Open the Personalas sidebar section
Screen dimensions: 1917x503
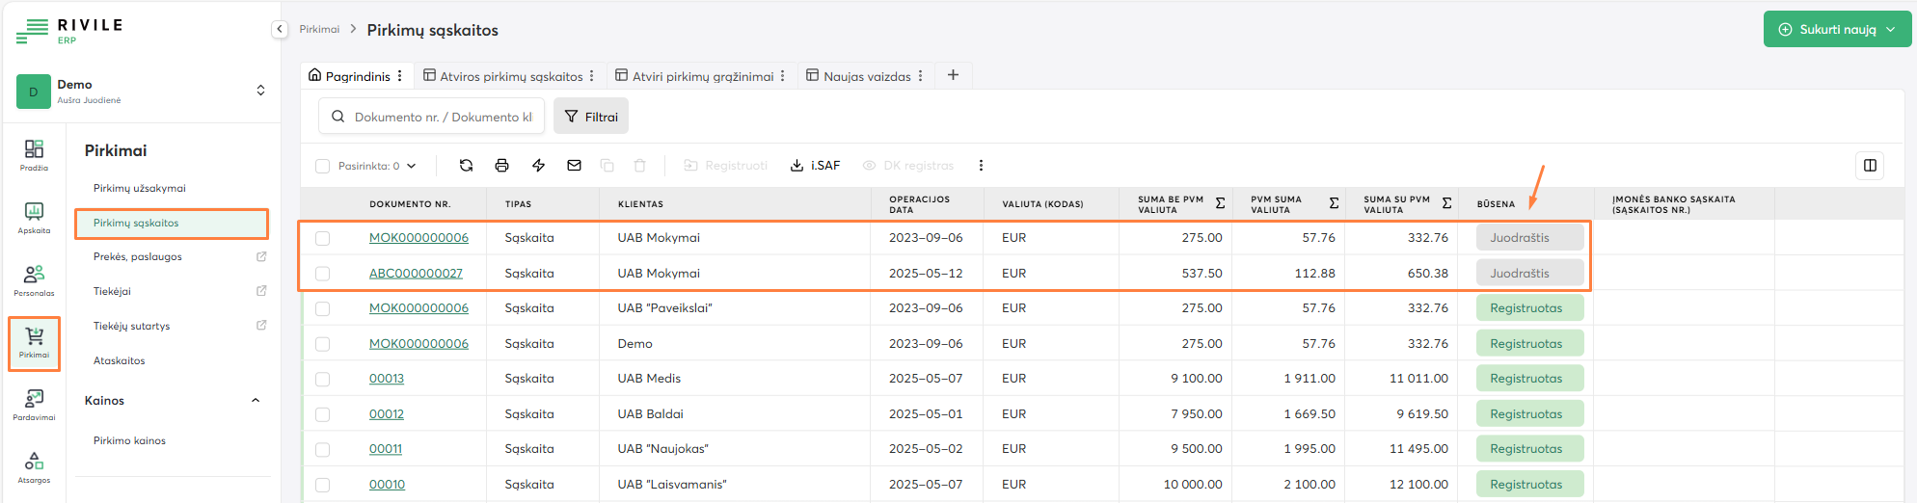[34, 279]
